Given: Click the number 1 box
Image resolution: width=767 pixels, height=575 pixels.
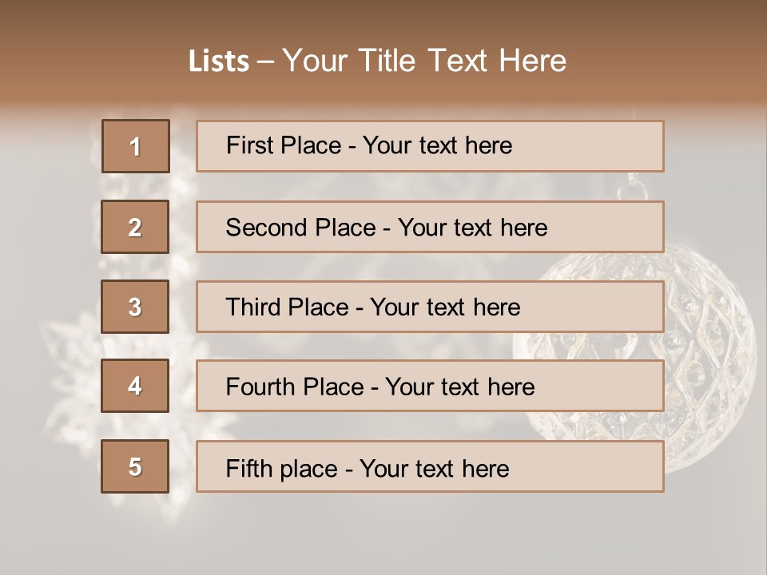Looking at the screenshot, I should pos(136,146).
